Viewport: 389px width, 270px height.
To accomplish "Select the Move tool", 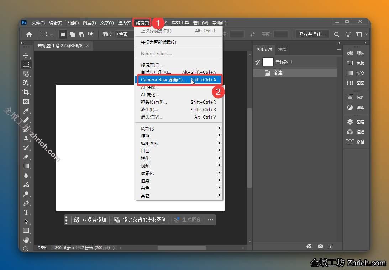I will click(x=26, y=55).
